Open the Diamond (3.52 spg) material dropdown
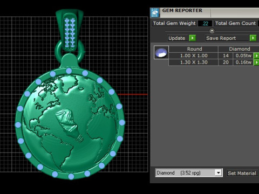Screen dimensions: 259x194 point(219,173)
